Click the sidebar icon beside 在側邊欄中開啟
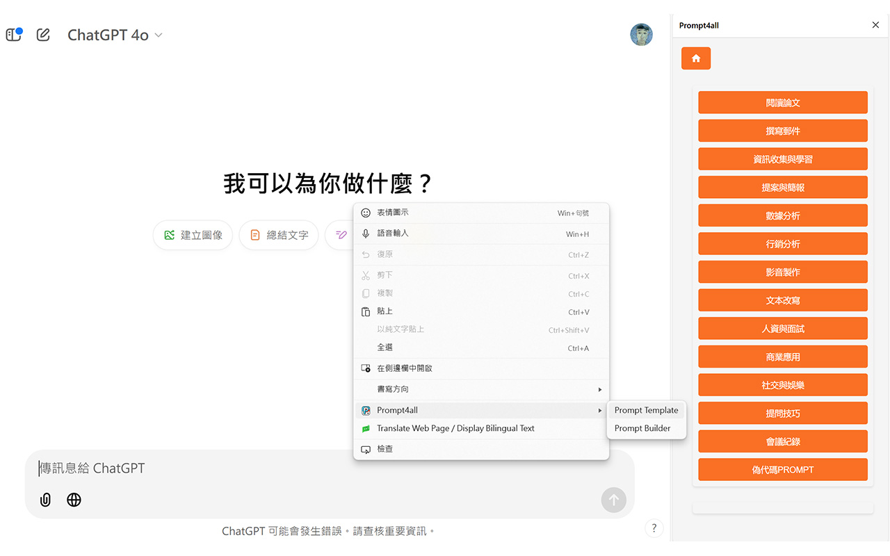The width and height of the screenshot is (890, 556). 366,368
